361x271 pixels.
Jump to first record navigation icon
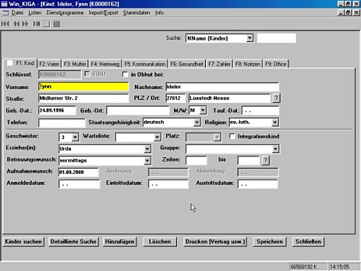pyautogui.click(x=5, y=24)
